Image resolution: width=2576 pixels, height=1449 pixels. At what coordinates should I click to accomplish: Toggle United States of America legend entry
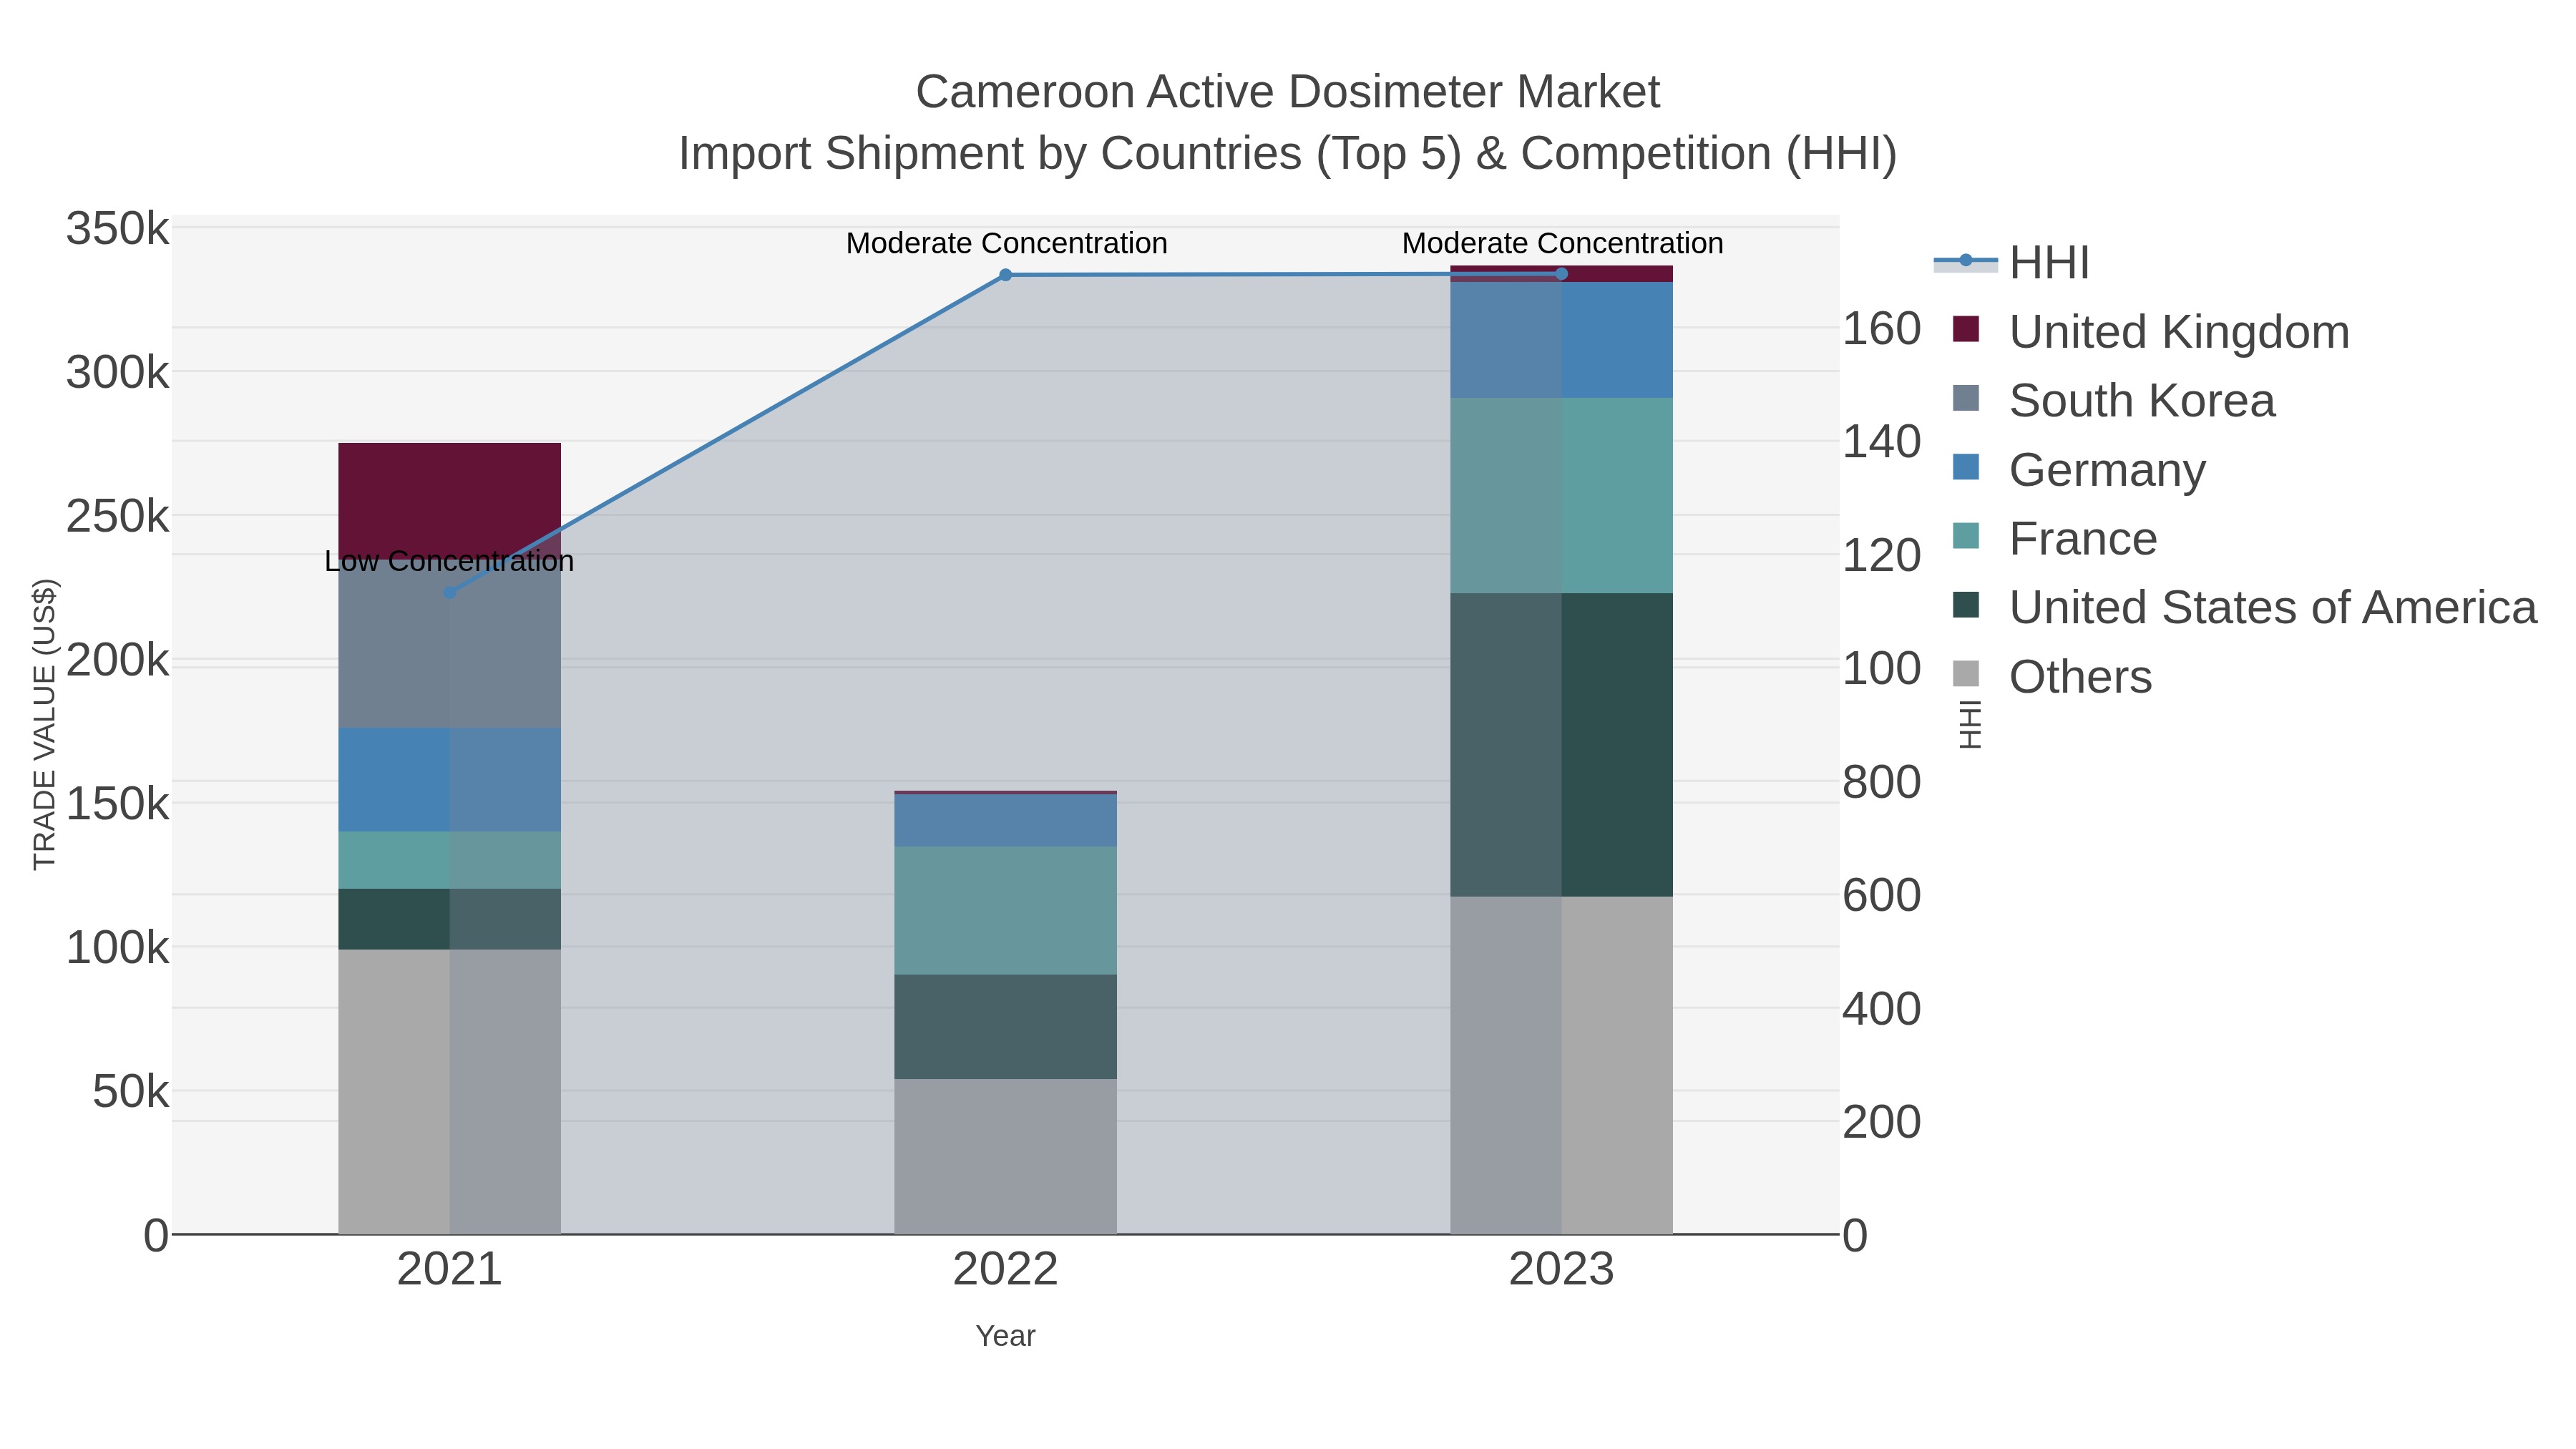tap(2244, 608)
